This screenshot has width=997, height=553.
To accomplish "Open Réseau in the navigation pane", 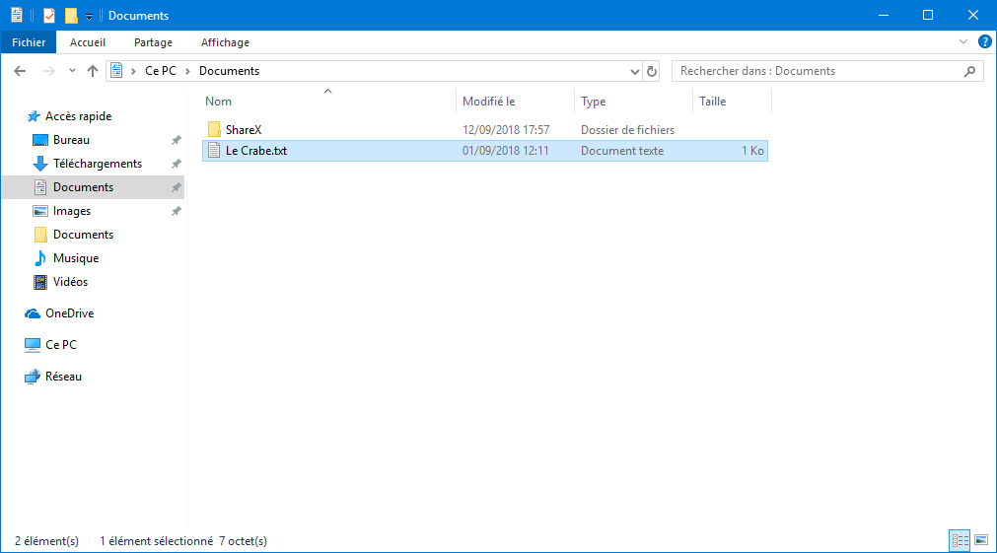I will (63, 377).
